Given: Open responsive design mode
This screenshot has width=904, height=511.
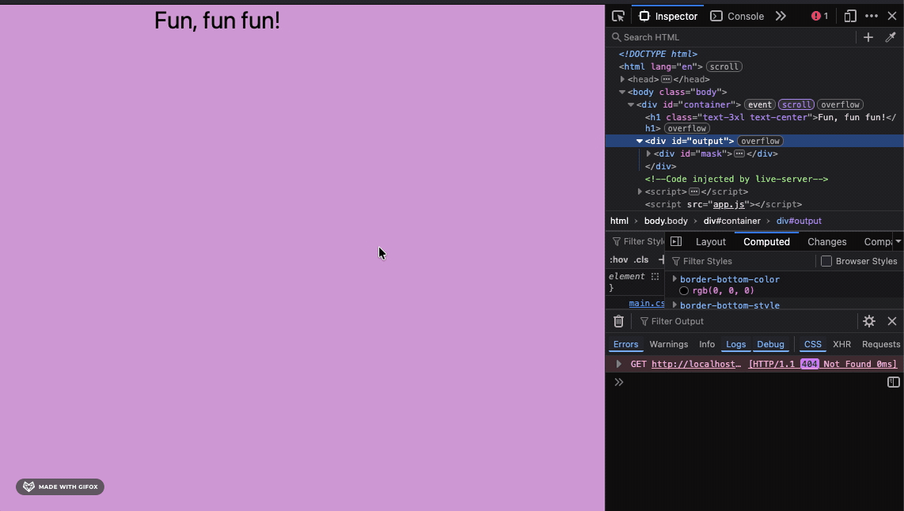Looking at the screenshot, I should [849, 15].
